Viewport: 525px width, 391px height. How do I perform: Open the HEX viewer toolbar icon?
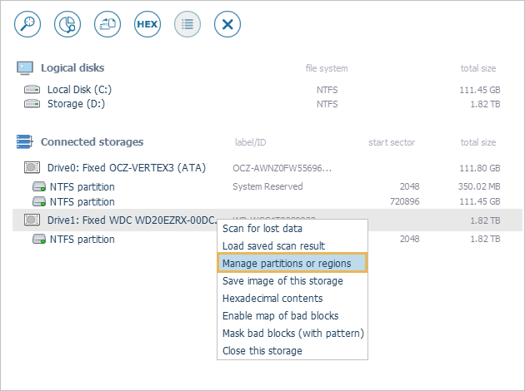point(147,24)
